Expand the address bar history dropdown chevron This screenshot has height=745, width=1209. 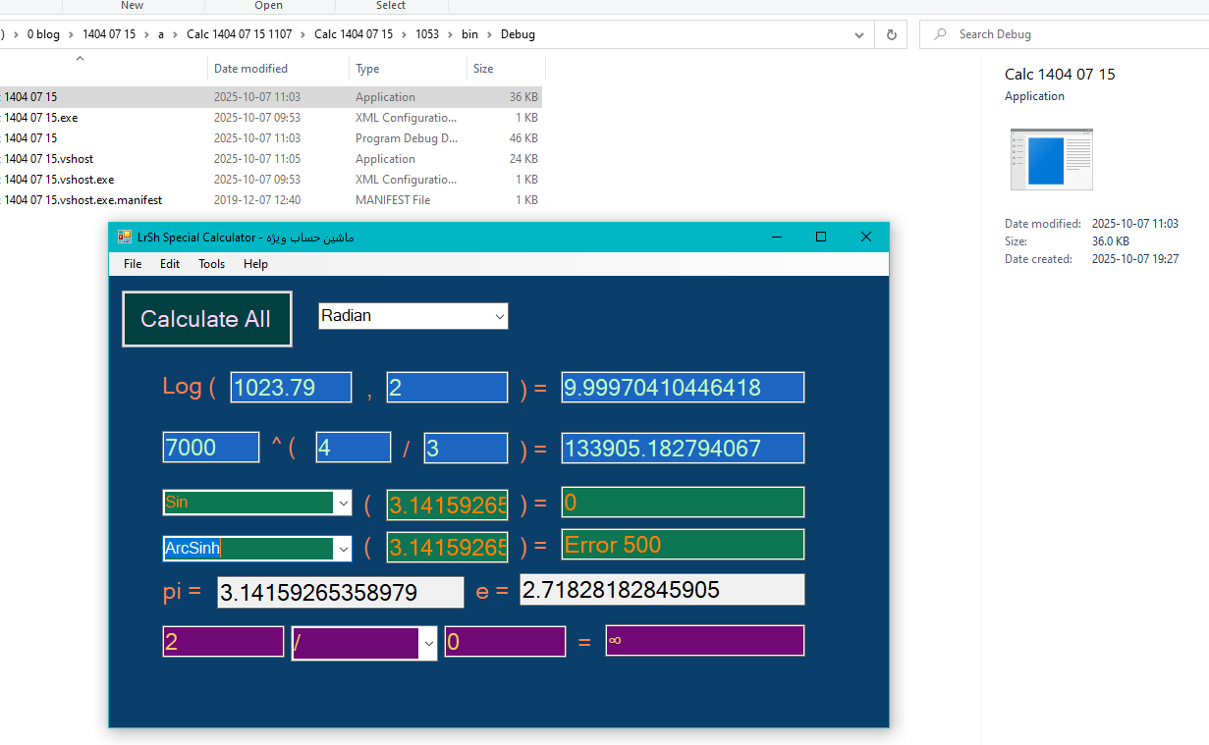tap(859, 34)
